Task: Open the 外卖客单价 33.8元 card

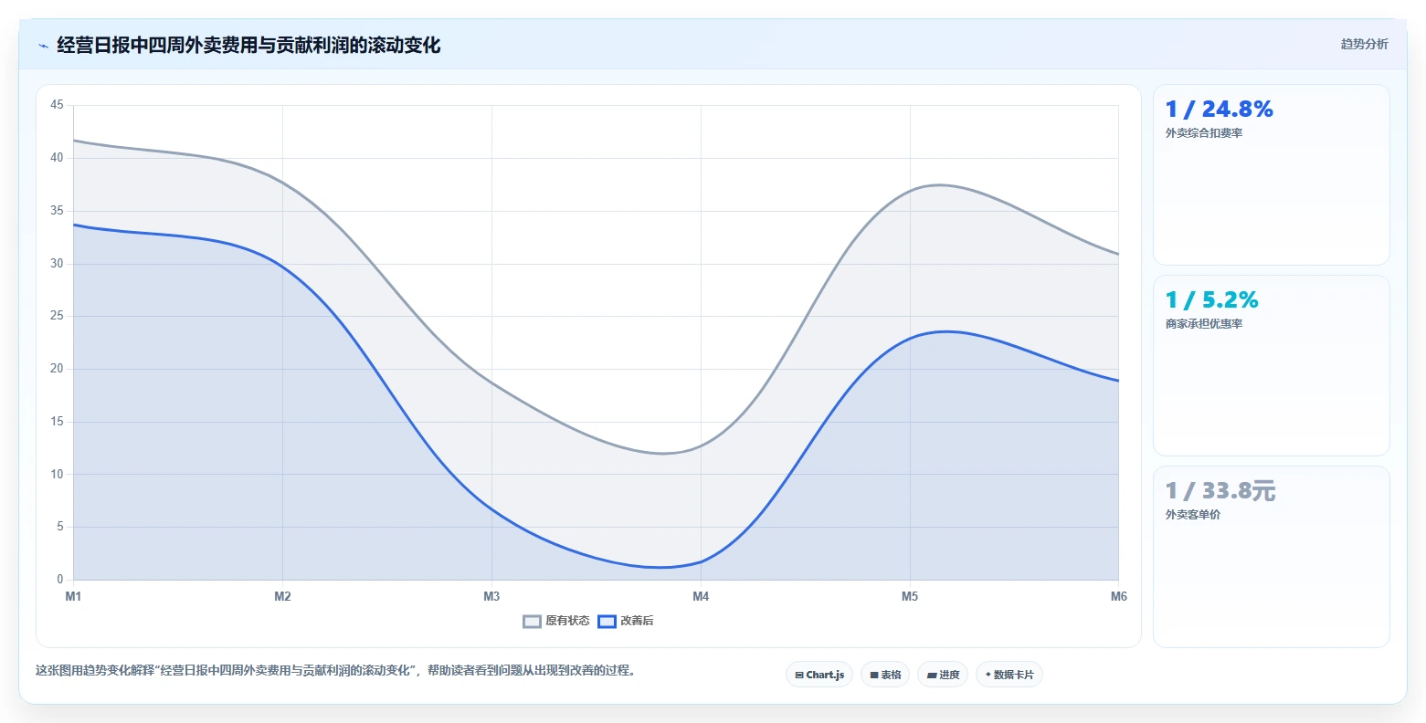Action: pyautogui.click(x=1272, y=556)
